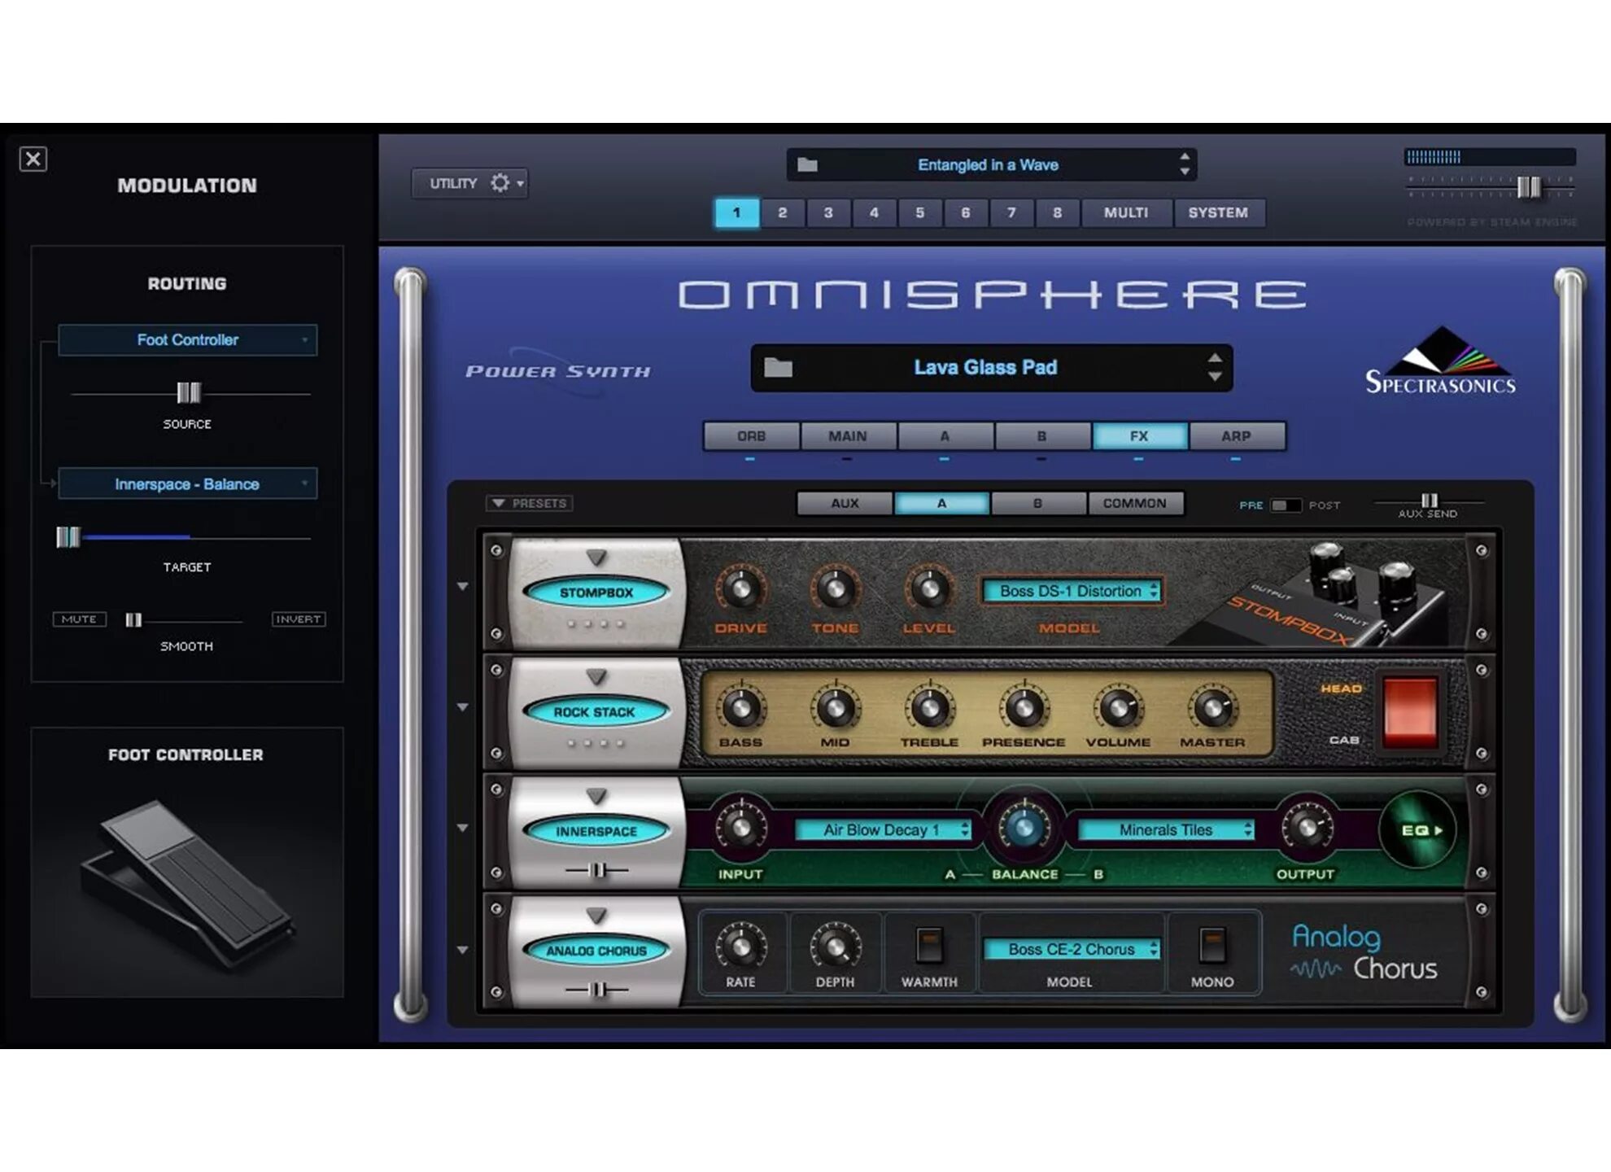
Task: Adjust the Rock Stack Treble knob
Action: pos(929,708)
